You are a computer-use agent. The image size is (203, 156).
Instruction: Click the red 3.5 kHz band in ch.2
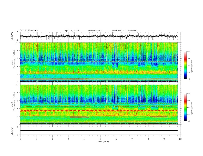99,110
